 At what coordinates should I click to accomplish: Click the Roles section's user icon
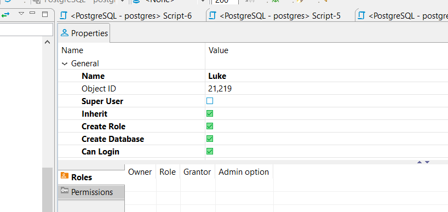(65, 176)
